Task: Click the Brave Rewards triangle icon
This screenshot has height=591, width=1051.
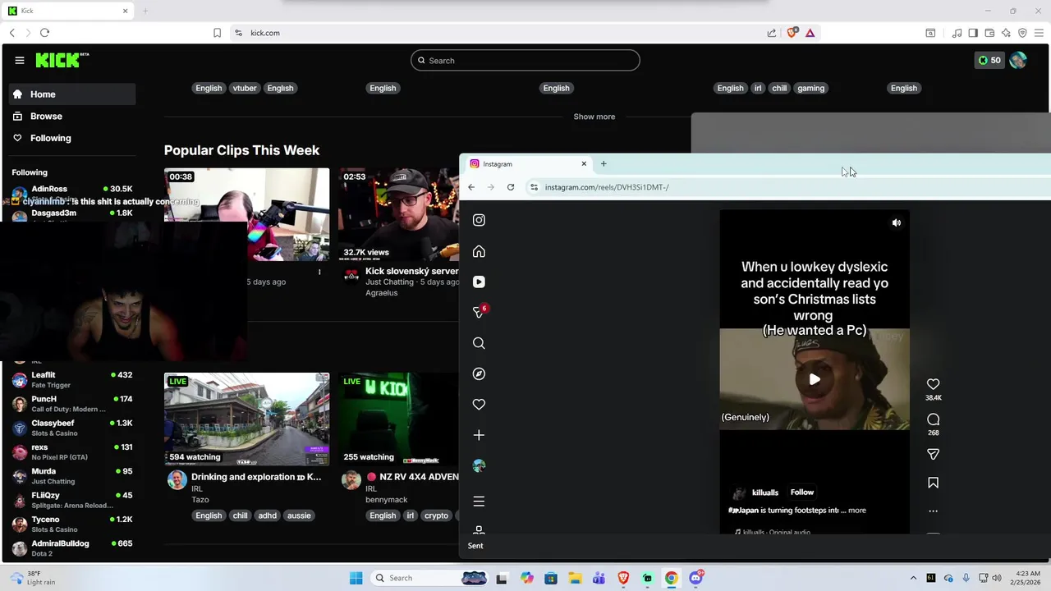Action: tap(810, 33)
